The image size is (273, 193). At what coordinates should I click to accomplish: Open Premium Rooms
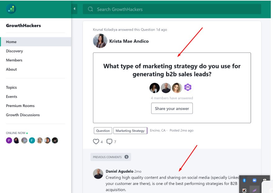click(20, 106)
